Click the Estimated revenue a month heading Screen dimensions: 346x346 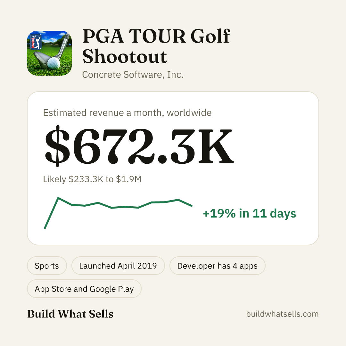tap(127, 113)
